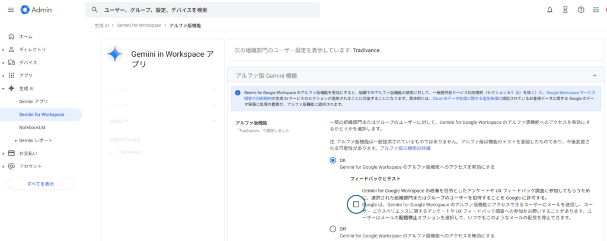This screenshot has width=607, height=241.
Task: Open the help question mark icon
Action: click(x=581, y=10)
